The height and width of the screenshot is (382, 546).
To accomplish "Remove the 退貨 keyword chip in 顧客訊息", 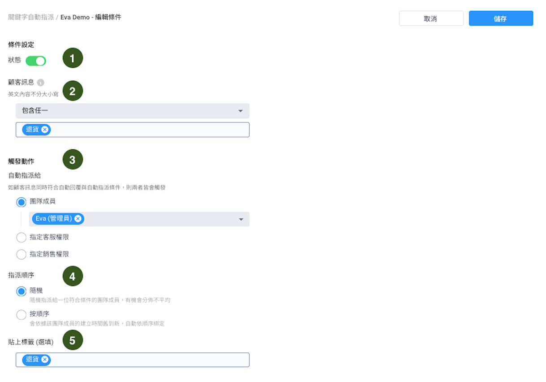I will (x=45, y=130).
